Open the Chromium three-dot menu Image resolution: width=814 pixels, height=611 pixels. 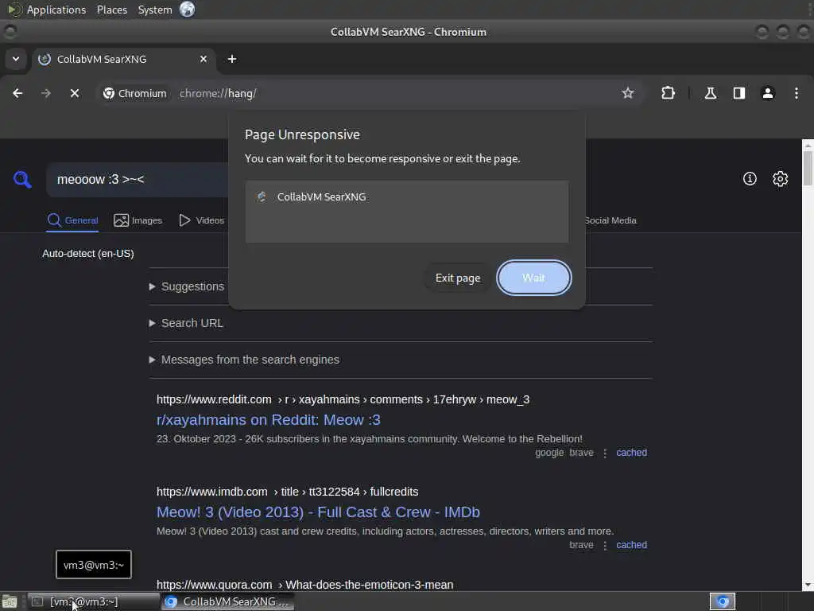797,94
